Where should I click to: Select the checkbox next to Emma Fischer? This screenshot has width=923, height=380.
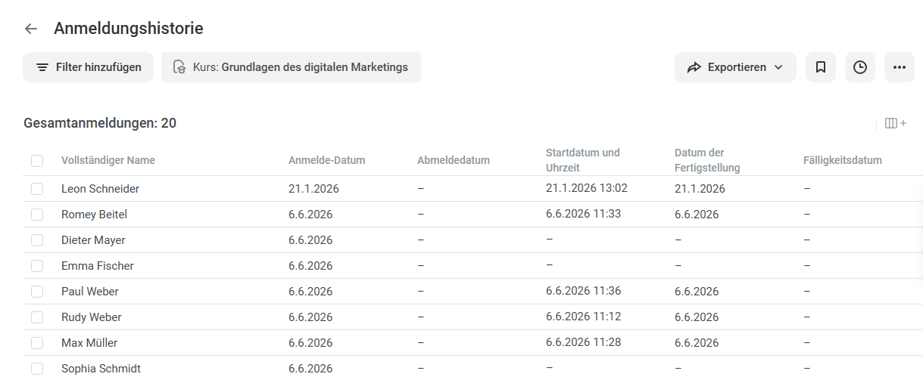click(x=37, y=266)
